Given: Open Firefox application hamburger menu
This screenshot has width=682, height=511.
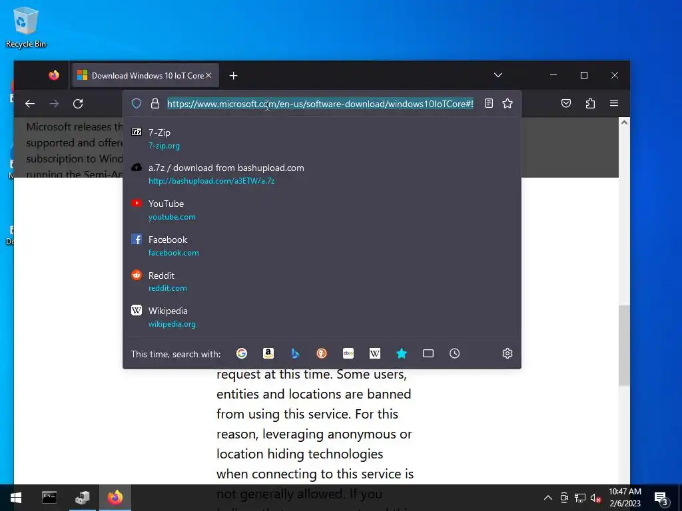Looking at the screenshot, I should pyautogui.click(x=614, y=103).
